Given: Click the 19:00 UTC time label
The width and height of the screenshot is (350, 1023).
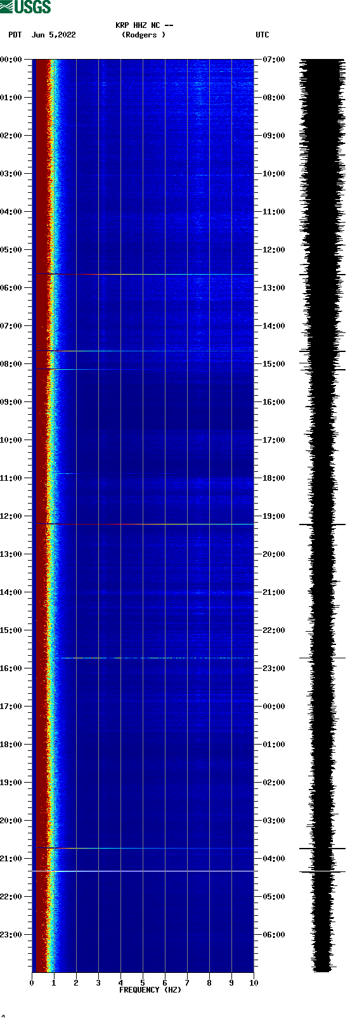Looking at the screenshot, I should [274, 516].
